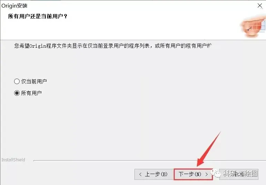Click the left chevron on 上一步 button

tap(140, 174)
